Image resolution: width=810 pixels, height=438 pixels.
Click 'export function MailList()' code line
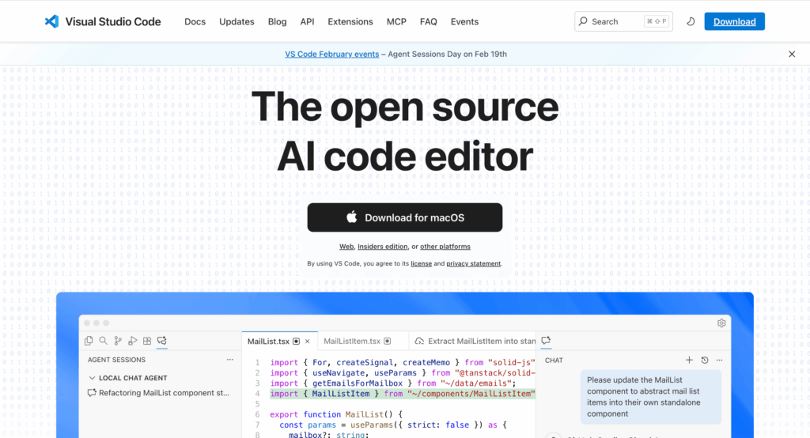(x=335, y=414)
